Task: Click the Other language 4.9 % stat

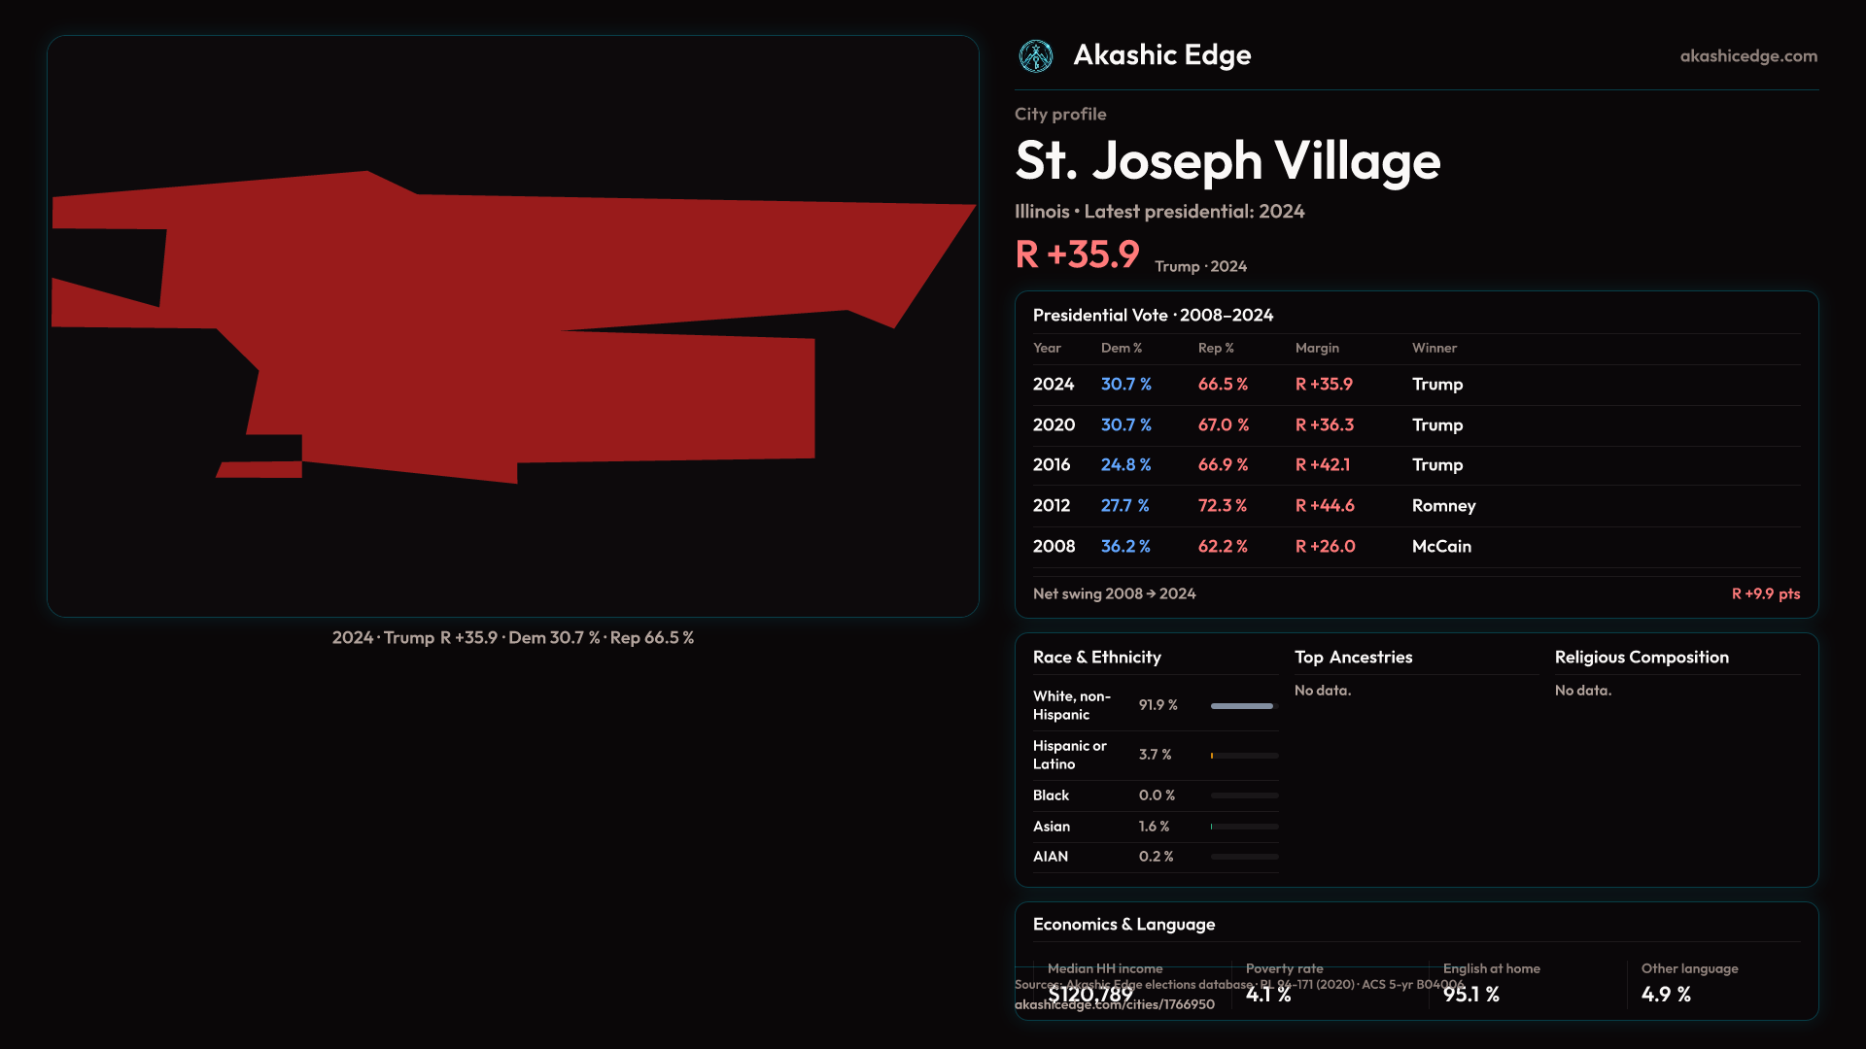Action: 1665,995
